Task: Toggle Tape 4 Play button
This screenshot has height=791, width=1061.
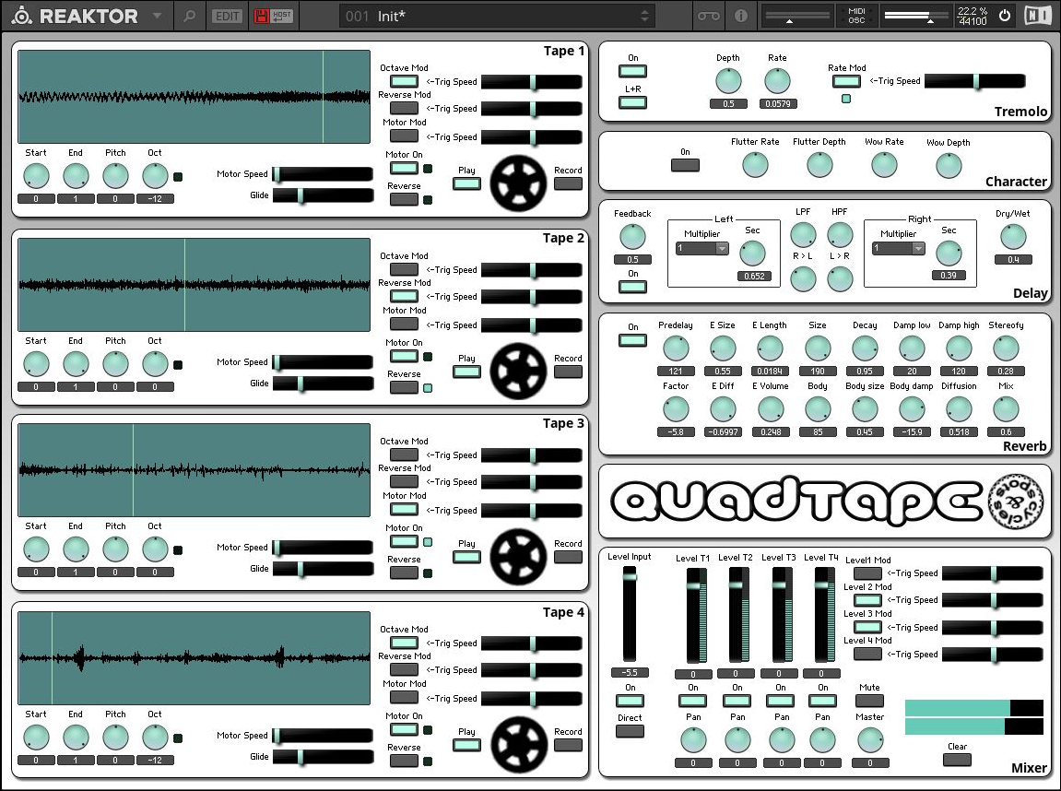Action: 466,745
